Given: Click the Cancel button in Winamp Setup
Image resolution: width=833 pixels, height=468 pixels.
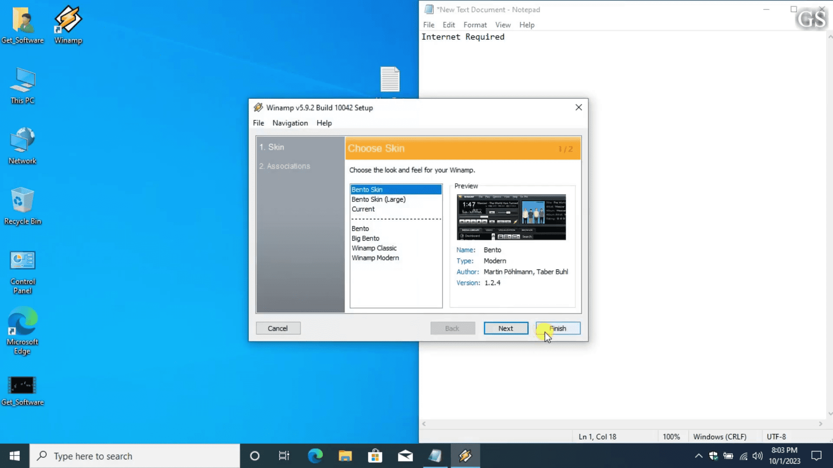Looking at the screenshot, I should tap(278, 328).
